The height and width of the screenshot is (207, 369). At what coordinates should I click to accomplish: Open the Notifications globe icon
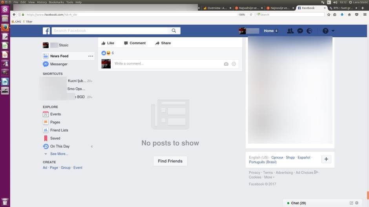coord(309,31)
